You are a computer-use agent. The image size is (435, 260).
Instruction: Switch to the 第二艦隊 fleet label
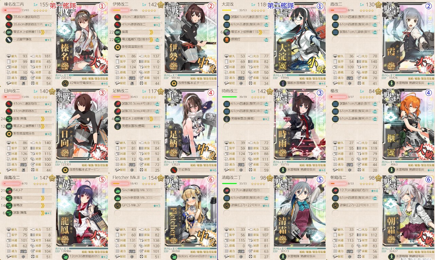pyautogui.click(x=280, y=6)
